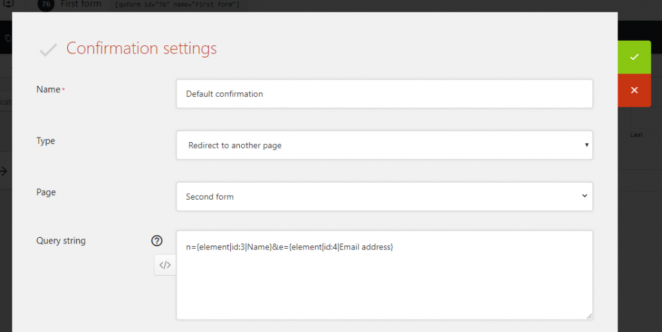
Task: Click the right arrow icon at left edge
Action: point(4,171)
